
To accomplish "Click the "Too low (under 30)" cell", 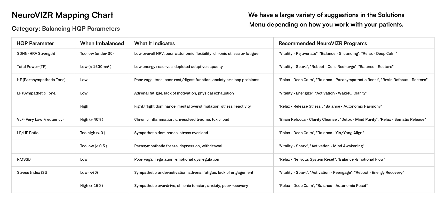I will (97, 54).
